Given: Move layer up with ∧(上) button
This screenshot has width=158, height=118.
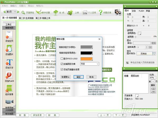Looking at the screenshot, I should coord(153,89).
